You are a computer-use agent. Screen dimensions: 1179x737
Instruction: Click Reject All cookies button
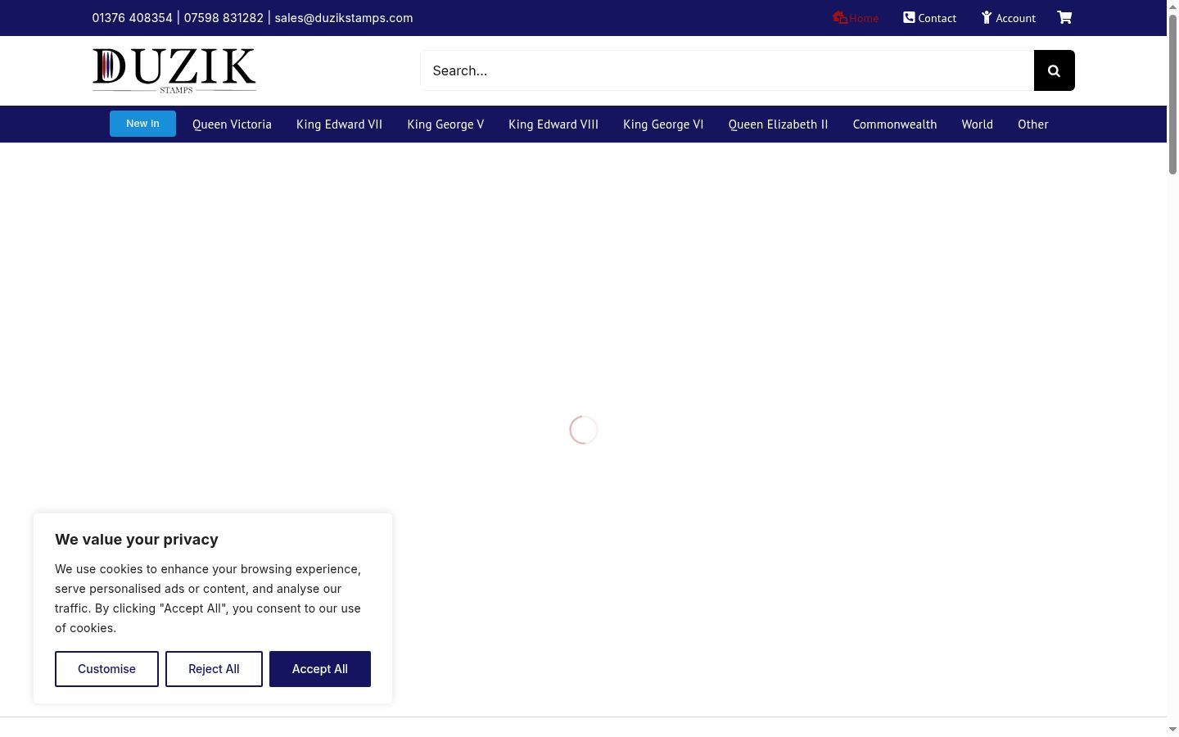tap(214, 669)
